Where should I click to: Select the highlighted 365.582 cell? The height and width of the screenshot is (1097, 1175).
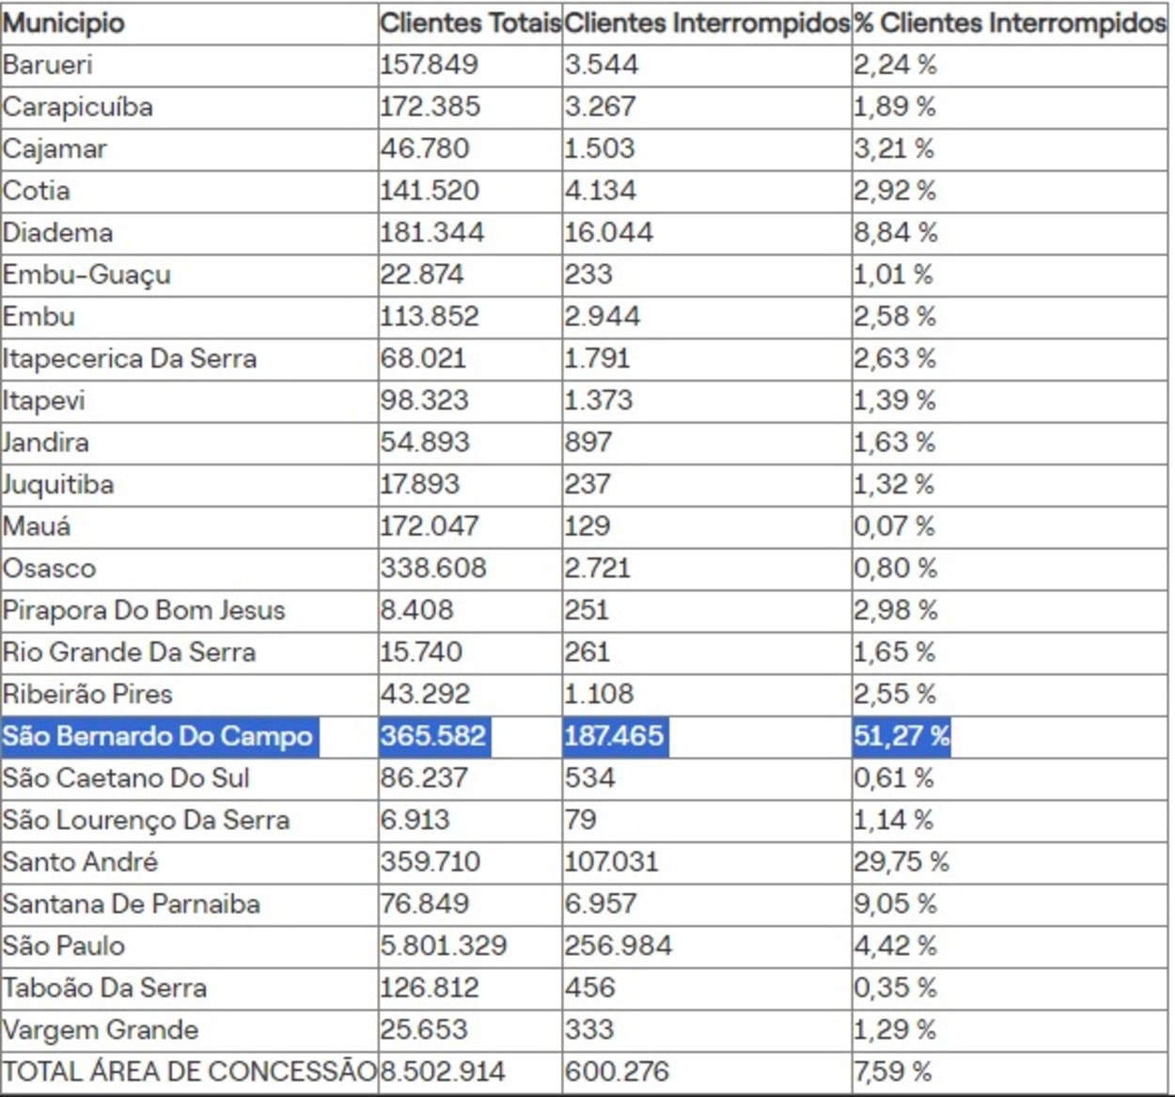[x=433, y=736]
